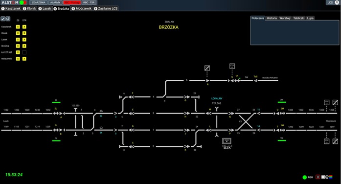Toggle the ZS checkbox for Brzózka
Image resolution: width=341 pixels, height=184 pixels.
point(18,46)
